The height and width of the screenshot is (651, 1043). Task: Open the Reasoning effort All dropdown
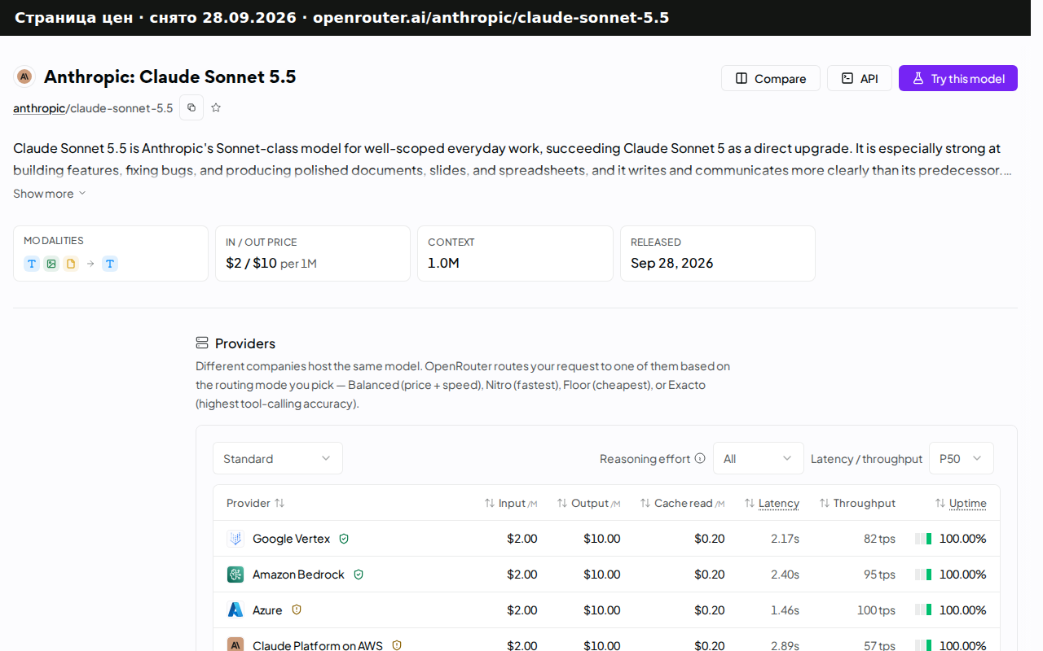pyautogui.click(x=759, y=458)
